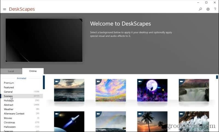Viewport: 219px width, 132px height.
Task: Select the Premium category
Action: coord(22,83)
